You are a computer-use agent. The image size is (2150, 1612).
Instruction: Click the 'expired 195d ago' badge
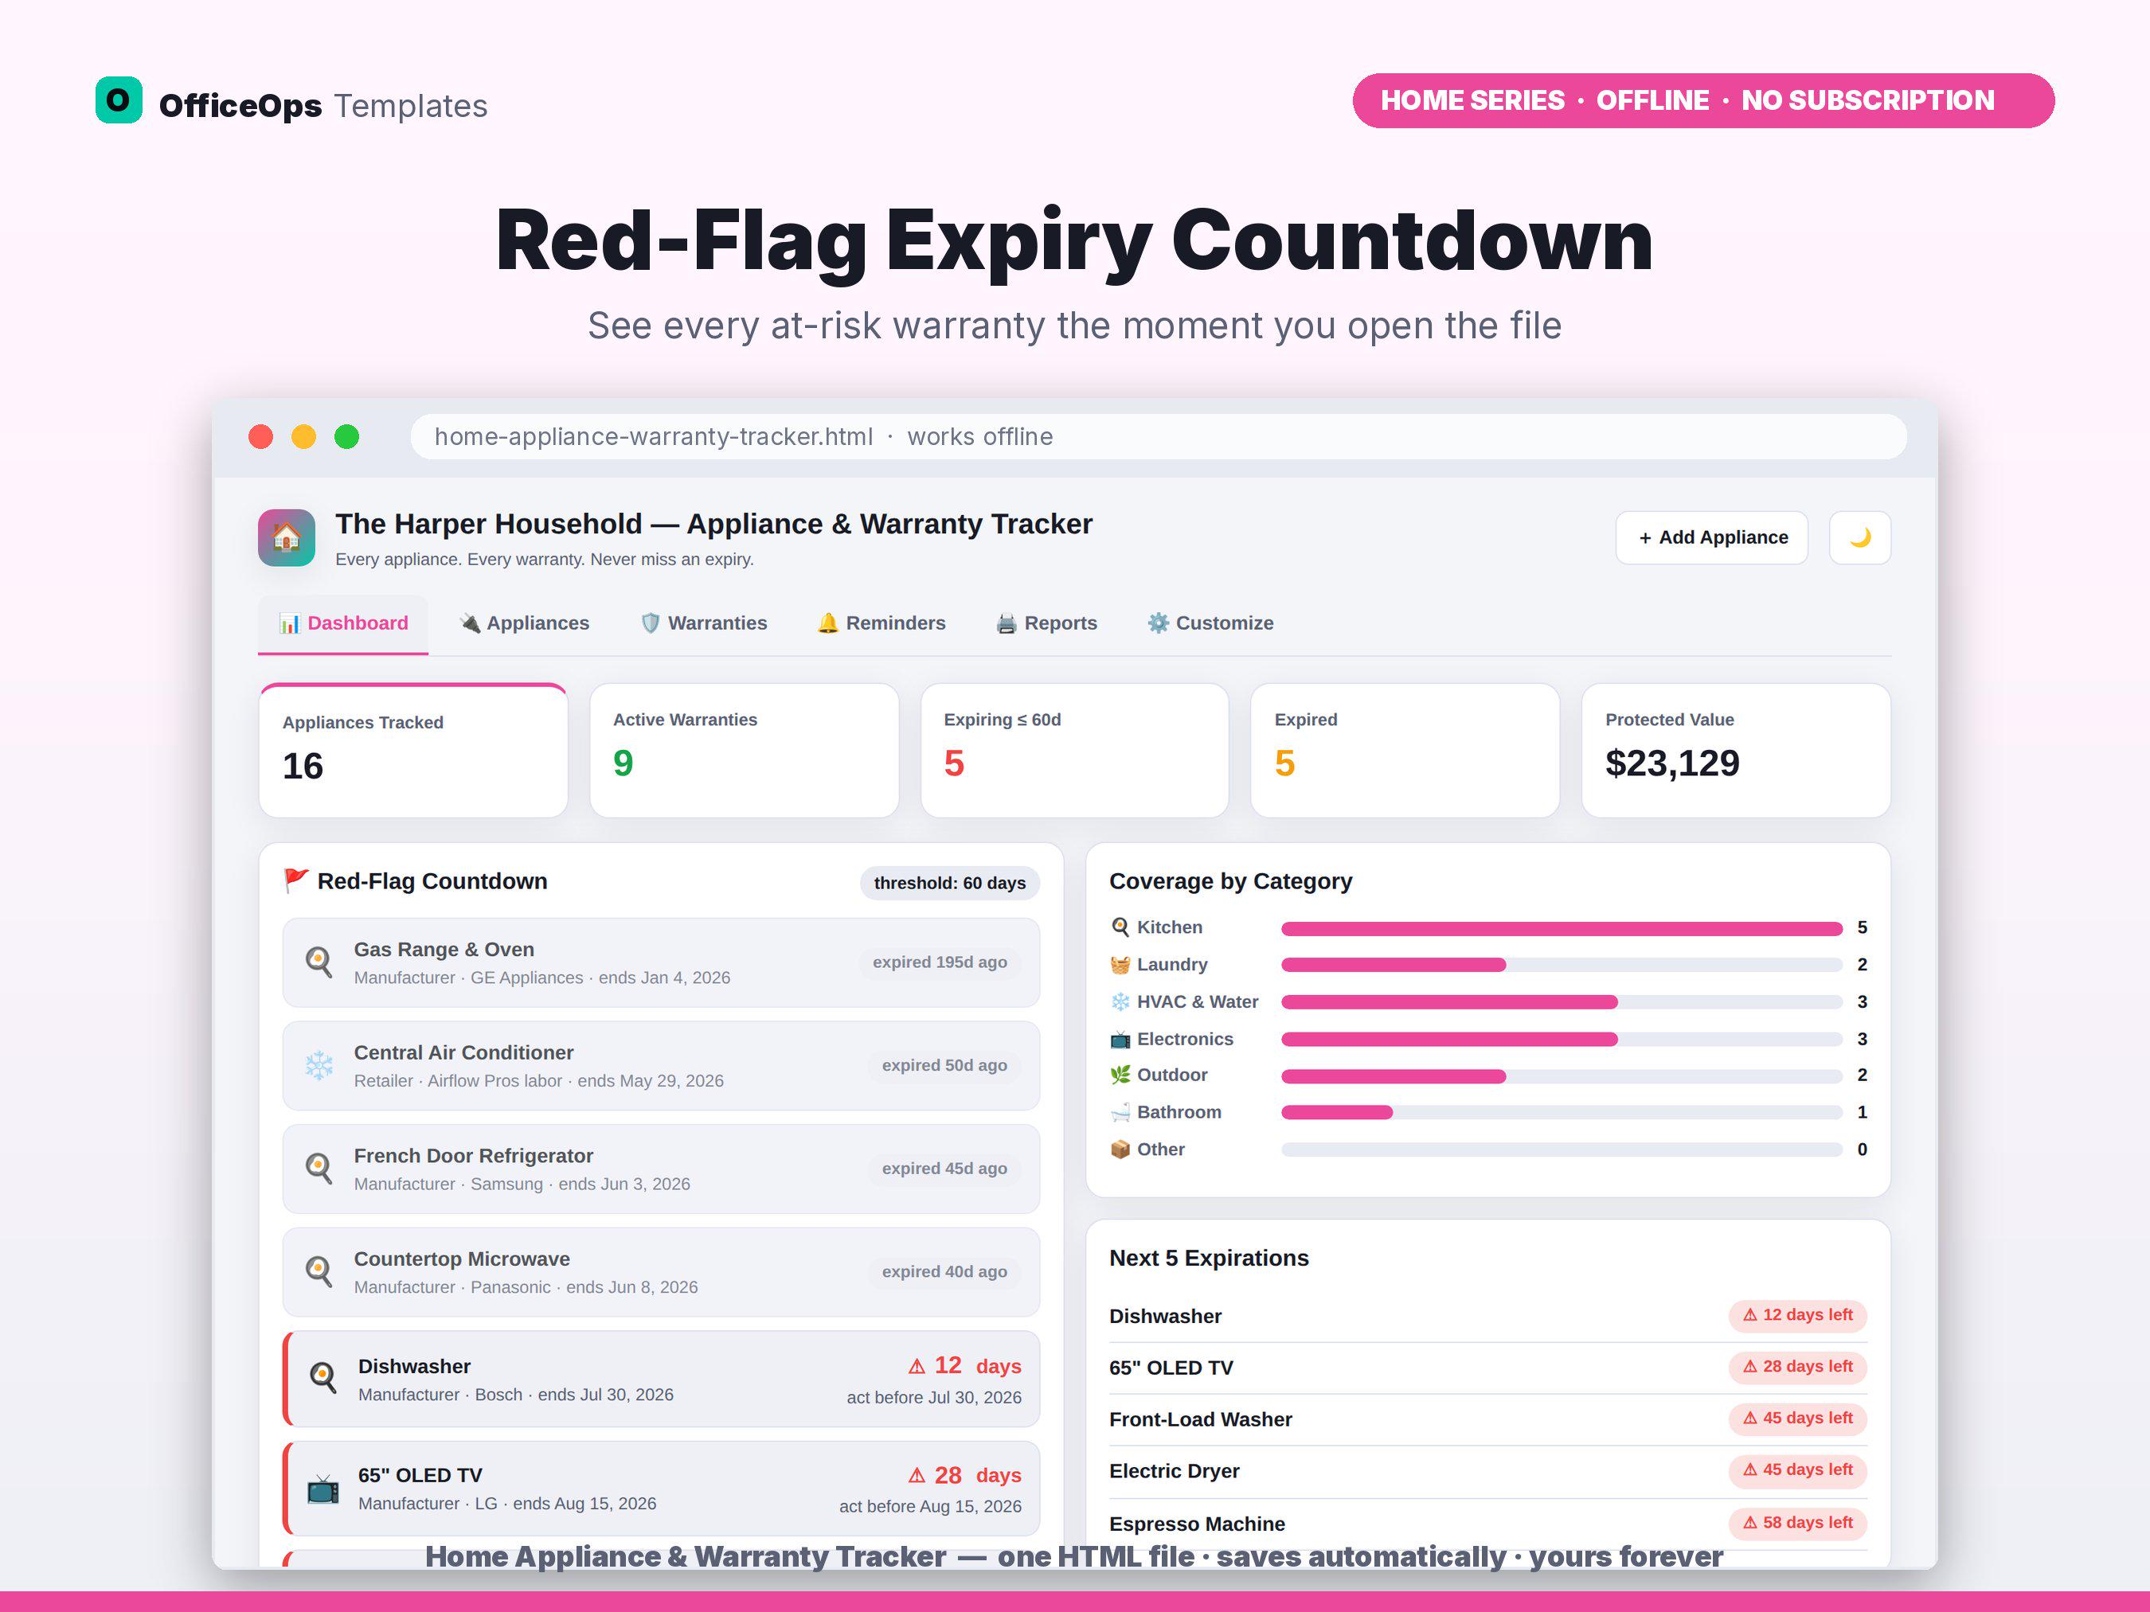[x=940, y=962]
